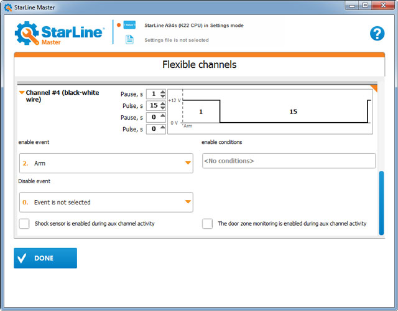The width and height of the screenshot is (398, 311).
Task: Open the enable event dropdown showing Arm
Action: (106, 163)
